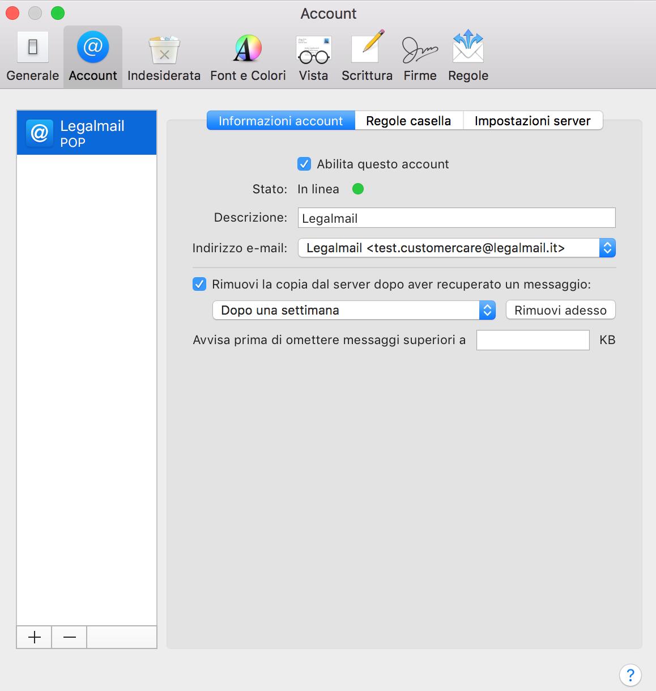This screenshot has height=691, width=656.
Task: Open the Firme signatures pane
Action: click(x=420, y=57)
